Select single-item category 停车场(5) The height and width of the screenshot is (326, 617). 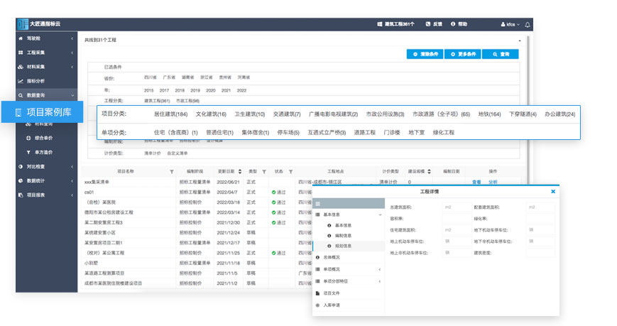coord(288,133)
